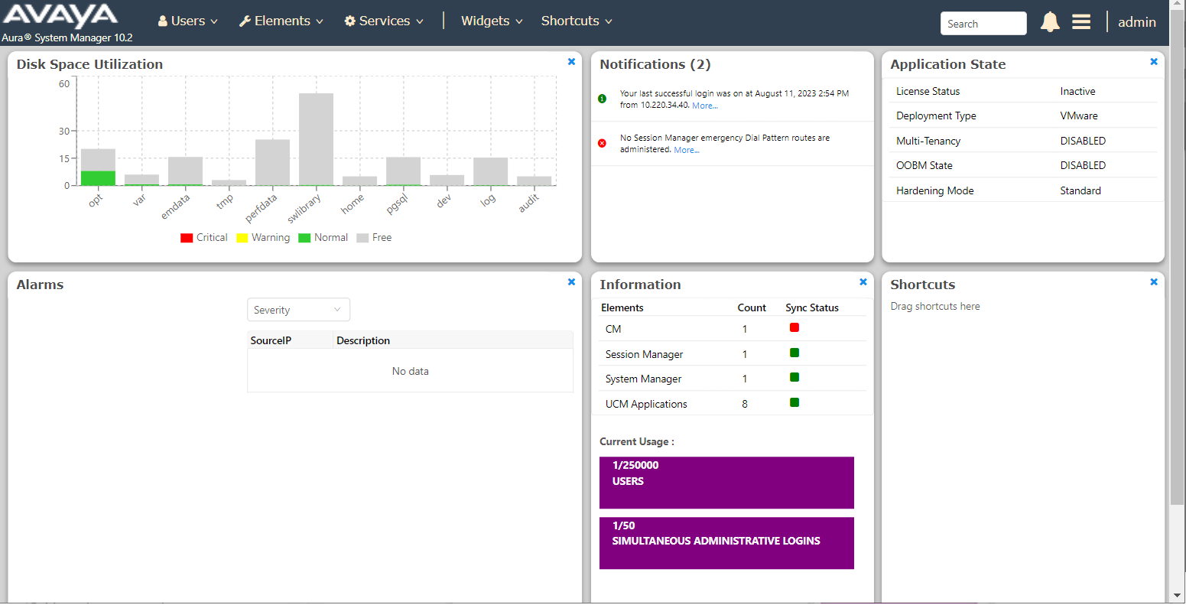The width and height of the screenshot is (1186, 605).
Task: Click System Manager green sync status
Action: [794, 377]
